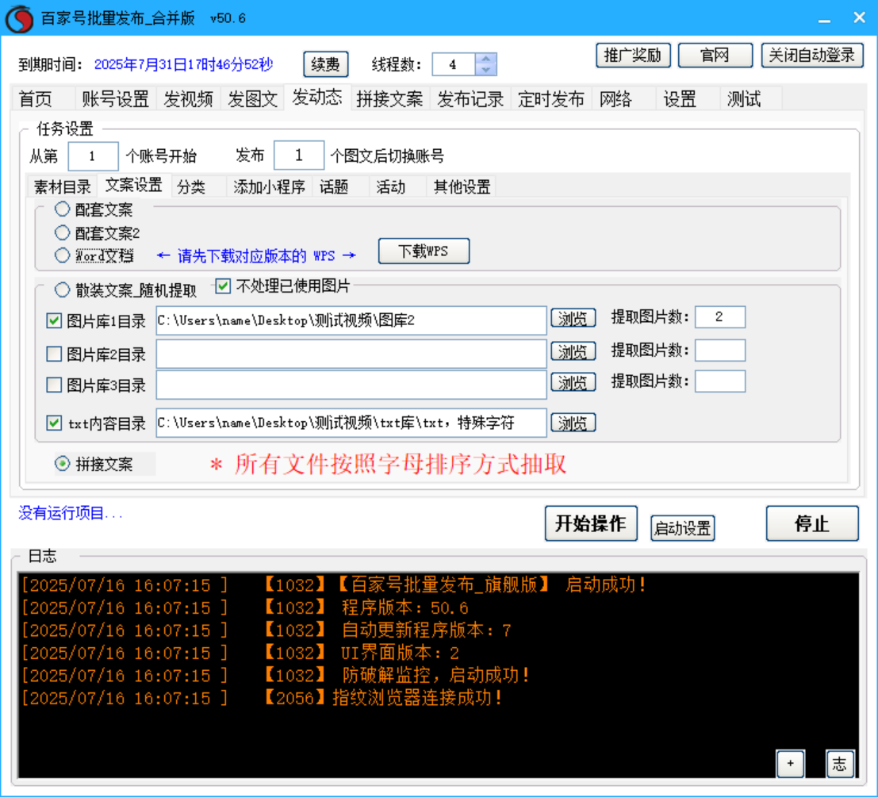Click the empty 图片库2目录 path field
The height and width of the screenshot is (797, 878).
click(351, 354)
